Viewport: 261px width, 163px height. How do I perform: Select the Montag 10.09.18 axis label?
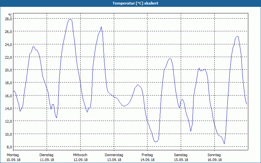tap(13, 157)
